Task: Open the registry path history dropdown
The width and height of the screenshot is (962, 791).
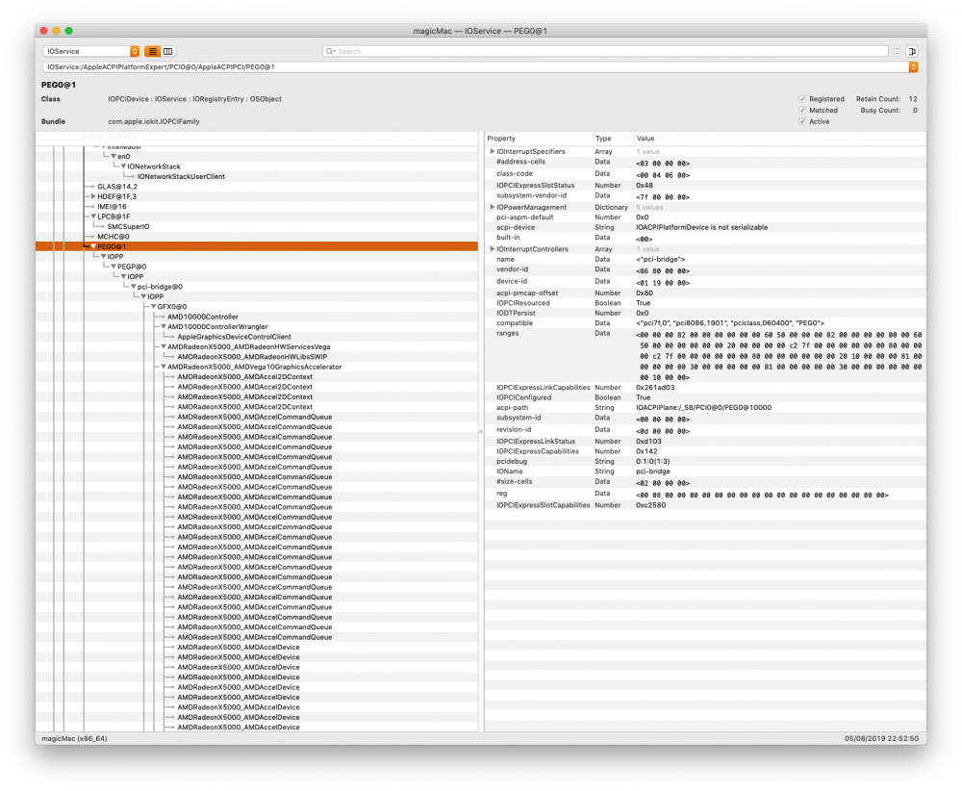Action: pos(913,67)
